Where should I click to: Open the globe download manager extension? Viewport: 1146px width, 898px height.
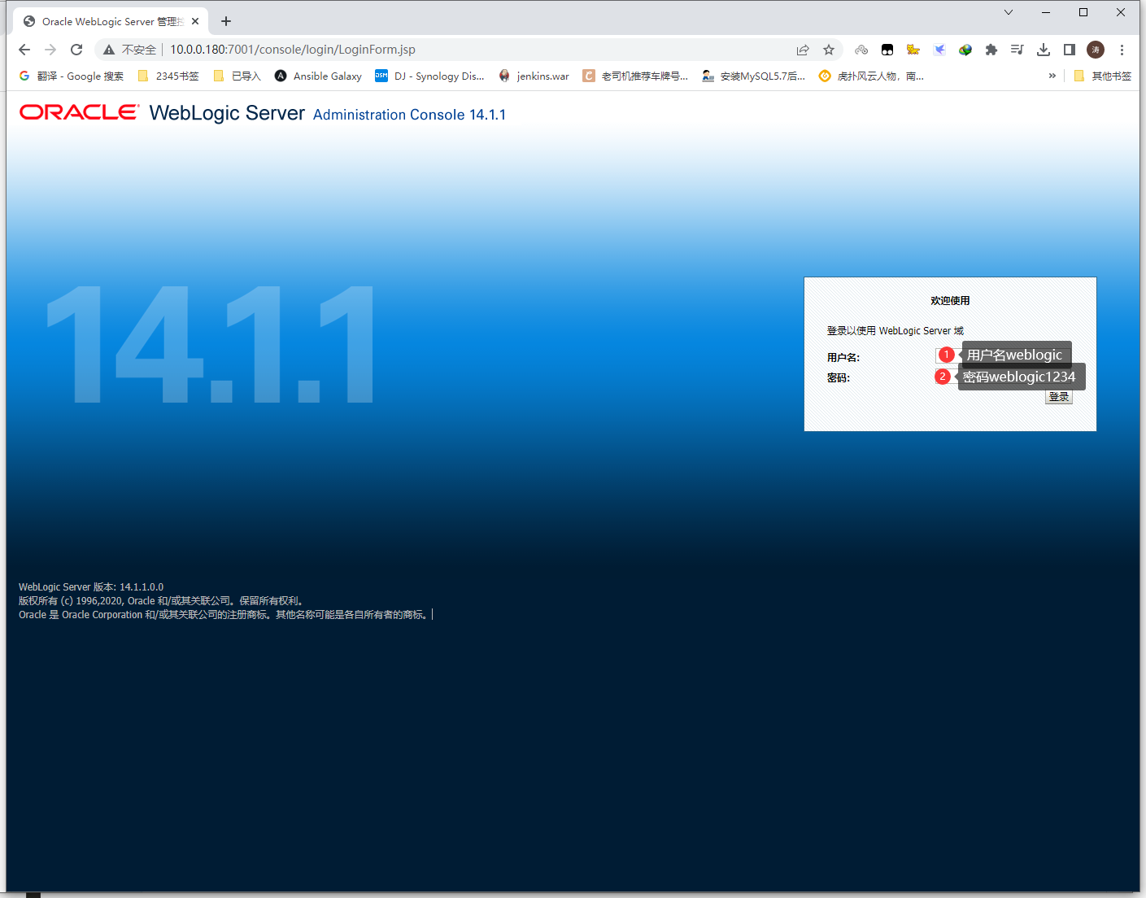coord(965,50)
